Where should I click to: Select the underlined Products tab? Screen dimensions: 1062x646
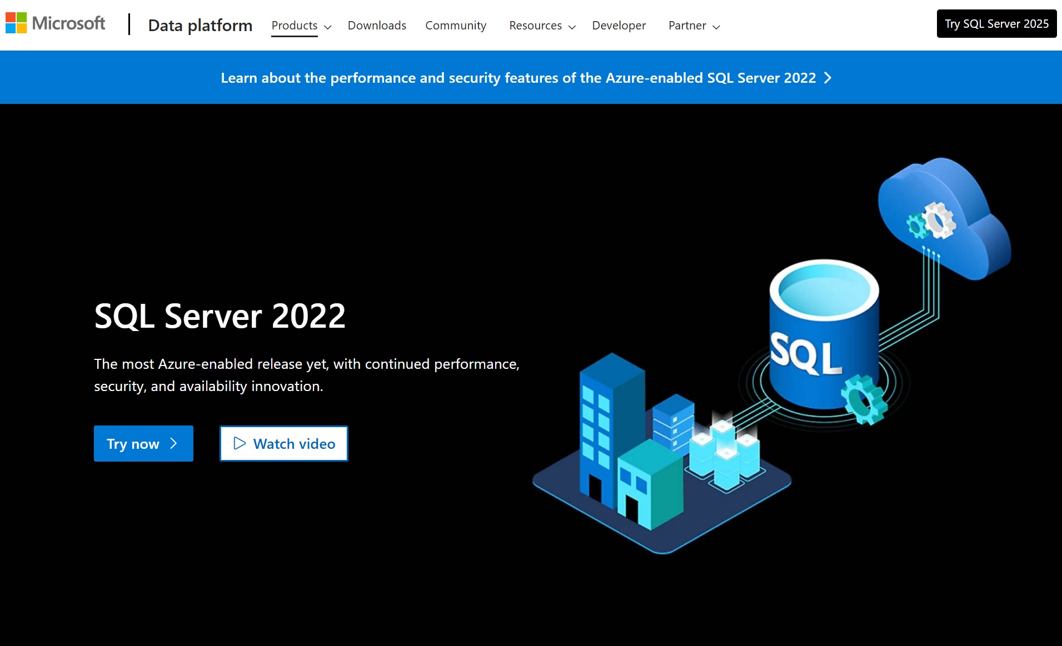click(295, 26)
